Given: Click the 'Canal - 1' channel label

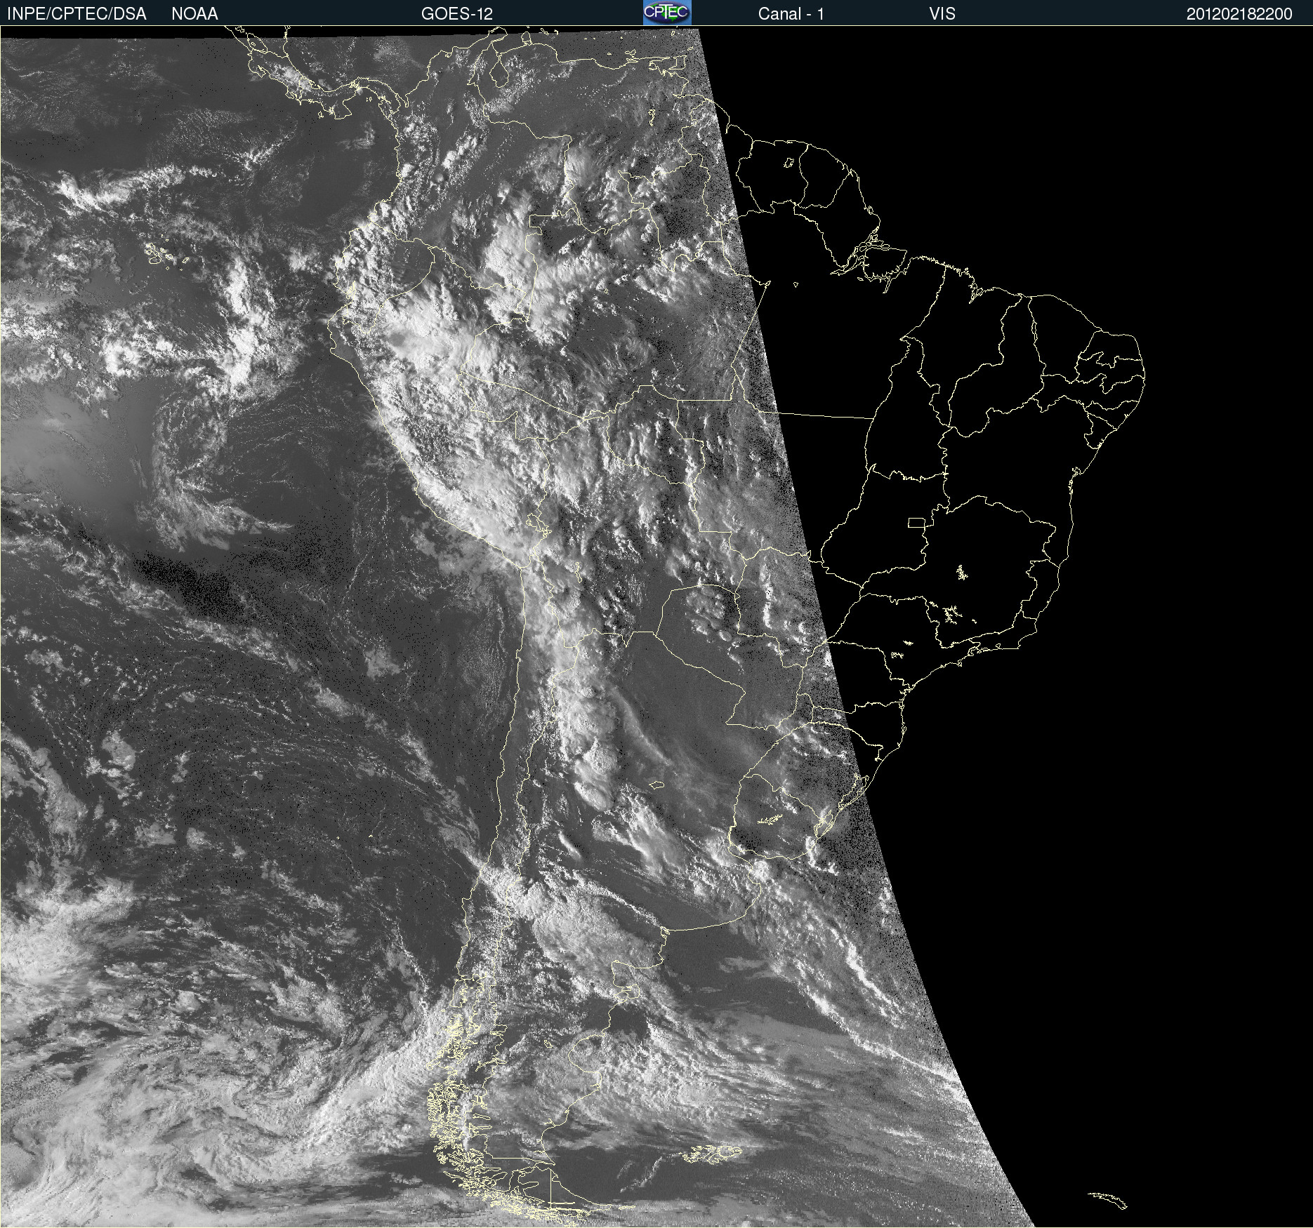Looking at the screenshot, I should pyautogui.click(x=791, y=14).
